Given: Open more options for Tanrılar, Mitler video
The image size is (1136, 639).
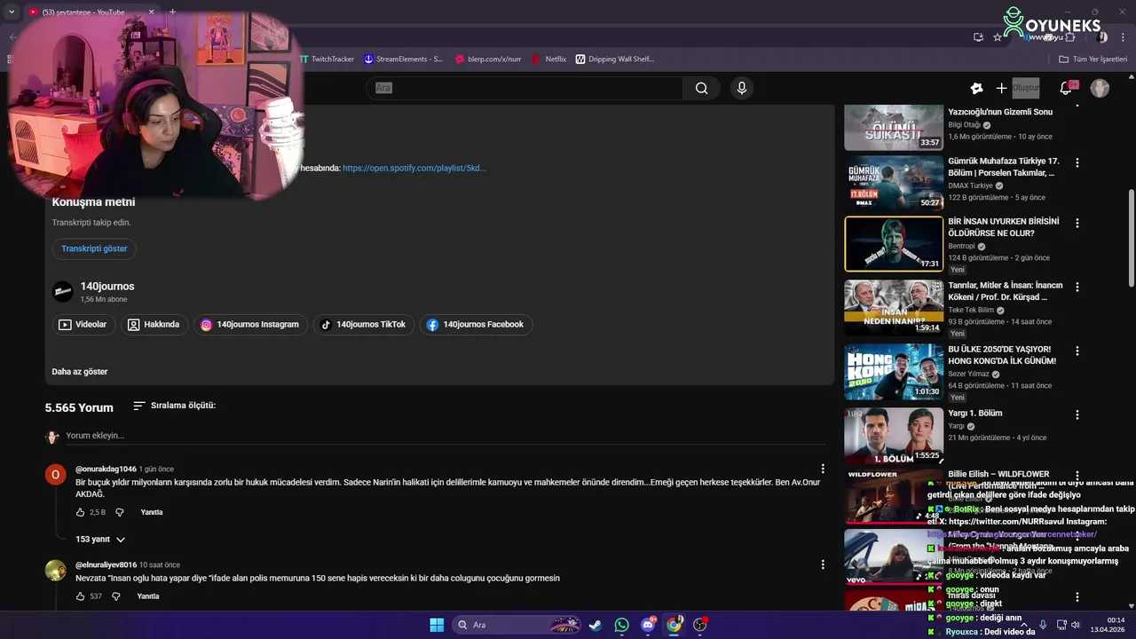Looking at the screenshot, I should 1077,288.
